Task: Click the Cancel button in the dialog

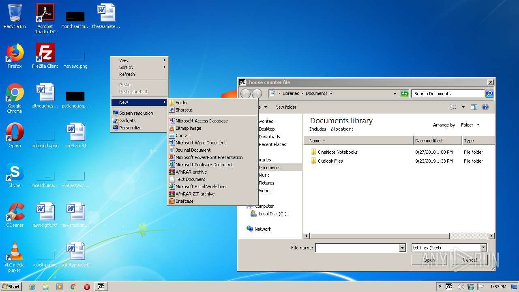Action: 470,260
